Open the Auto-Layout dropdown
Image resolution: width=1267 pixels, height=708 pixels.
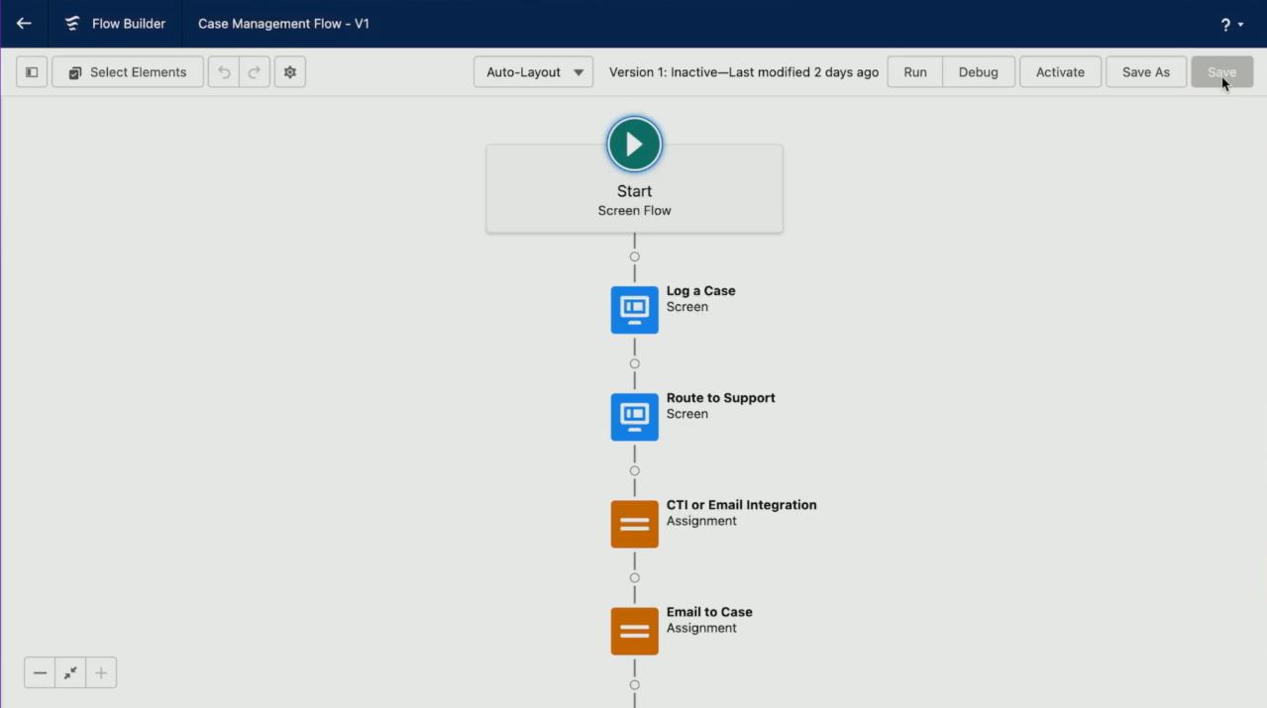pyautogui.click(x=533, y=72)
